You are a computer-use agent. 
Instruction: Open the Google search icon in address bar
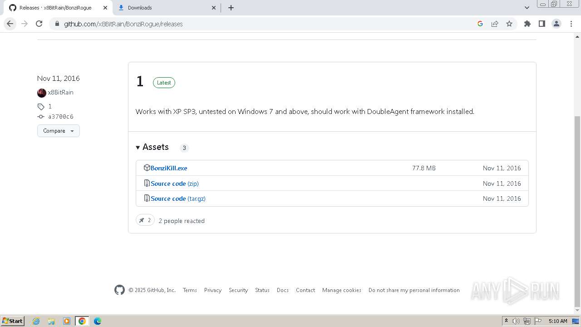pos(480,24)
